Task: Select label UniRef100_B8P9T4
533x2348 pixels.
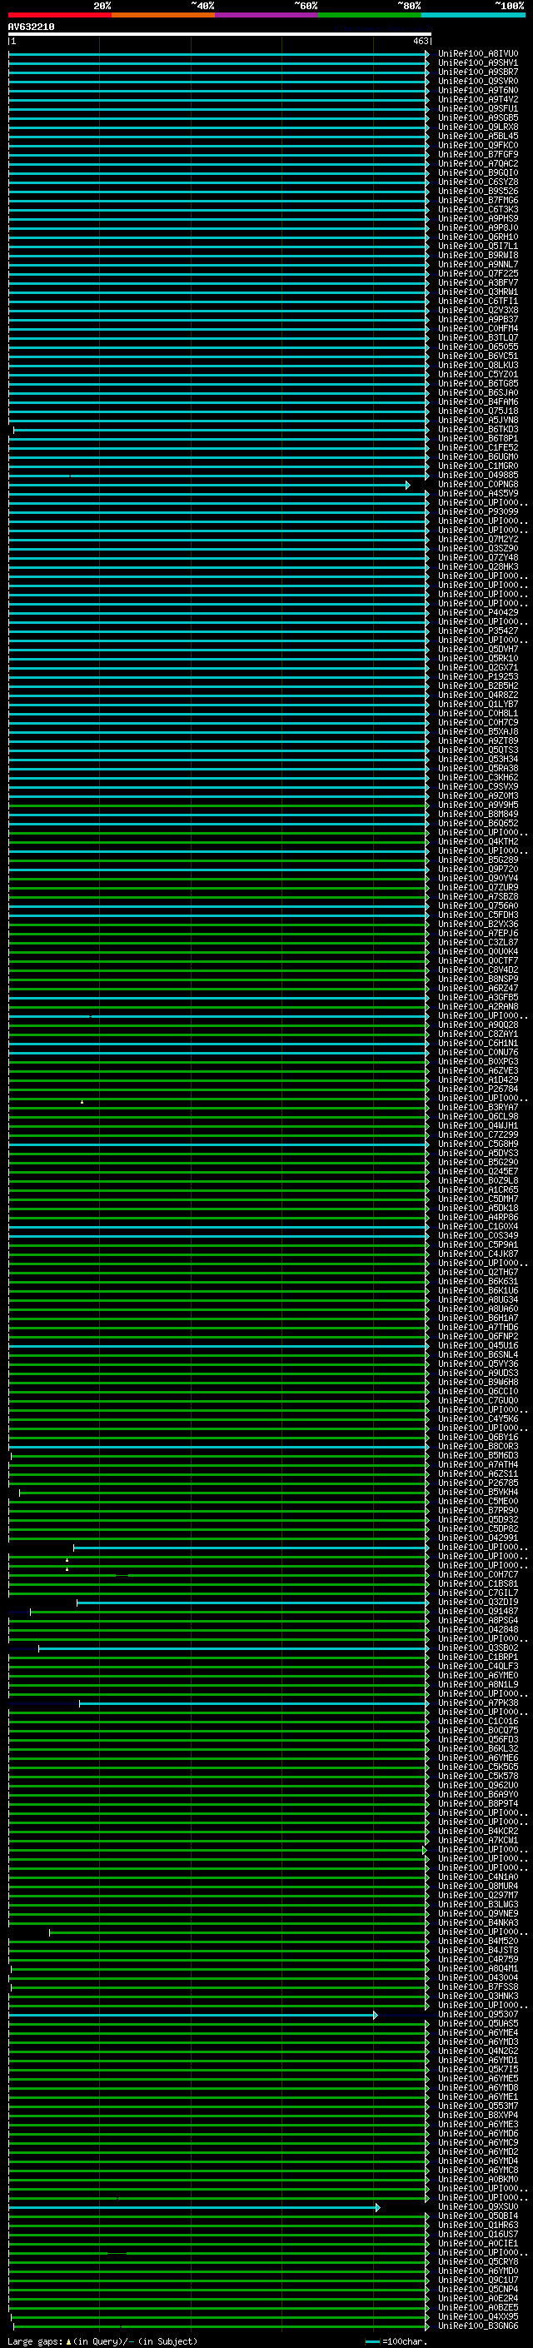Action: click(478, 1803)
